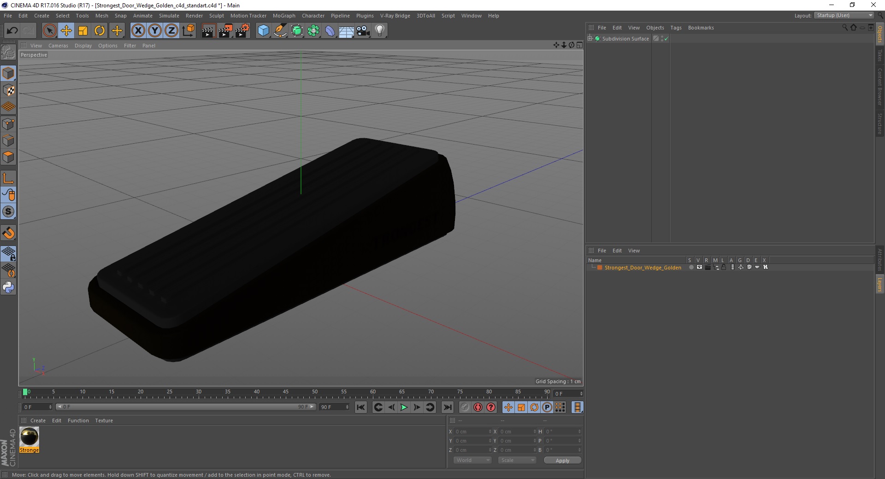Toggle coordinate system icon

pyautogui.click(x=188, y=30)
